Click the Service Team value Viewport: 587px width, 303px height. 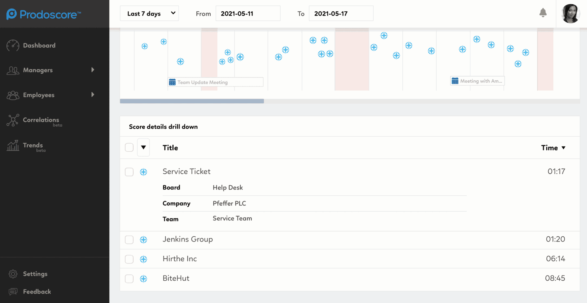tap(232, 218)
